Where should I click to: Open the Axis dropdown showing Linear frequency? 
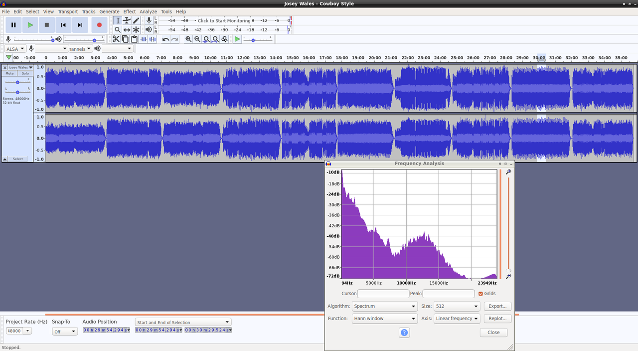[x=457, y=318]
